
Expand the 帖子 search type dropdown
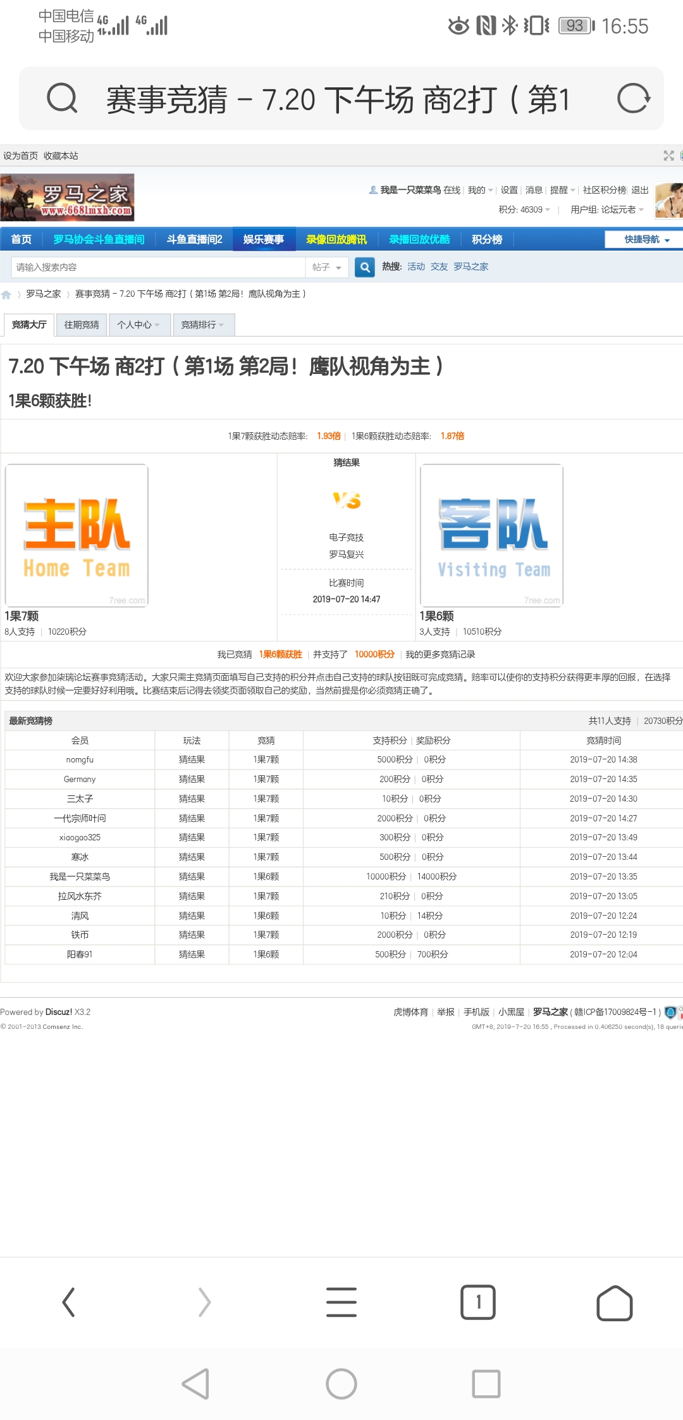click(x=326, y=268)
